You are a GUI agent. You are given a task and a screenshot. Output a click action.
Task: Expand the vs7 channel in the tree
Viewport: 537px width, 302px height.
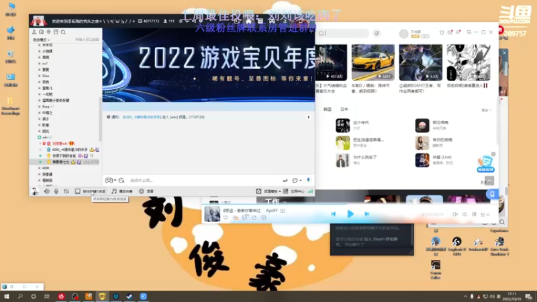[x=40, y=63]
